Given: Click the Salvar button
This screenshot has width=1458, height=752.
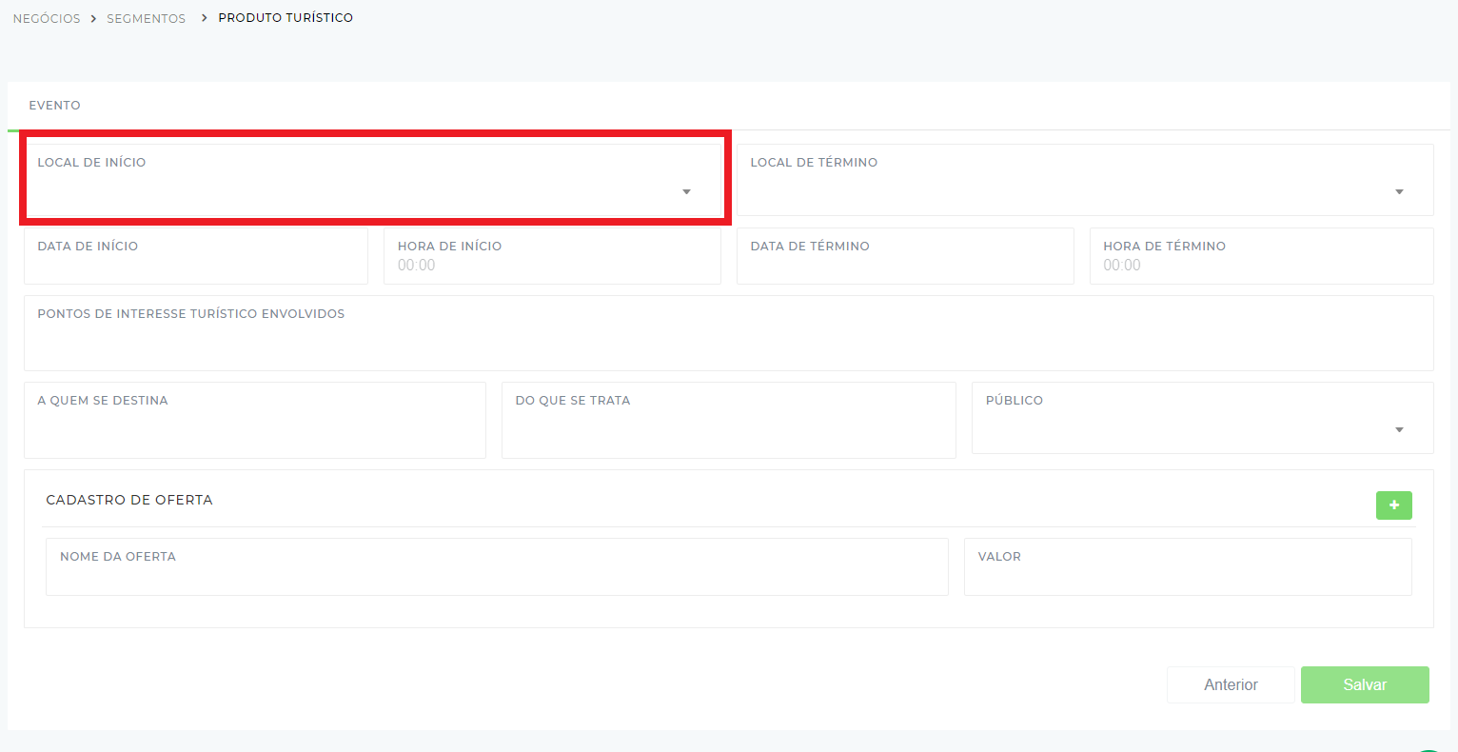Looking at the screenshot, I should 1365,684.
